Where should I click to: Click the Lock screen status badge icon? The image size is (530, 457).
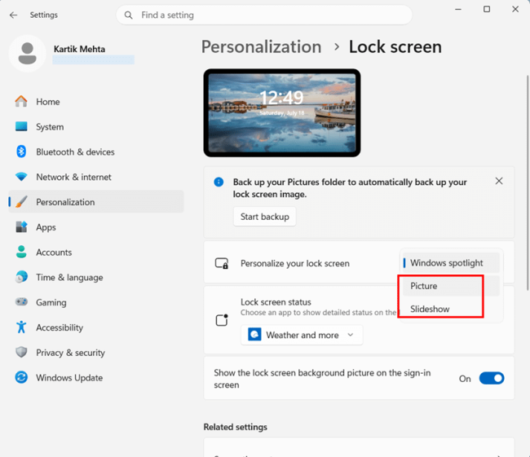[222, 320]
